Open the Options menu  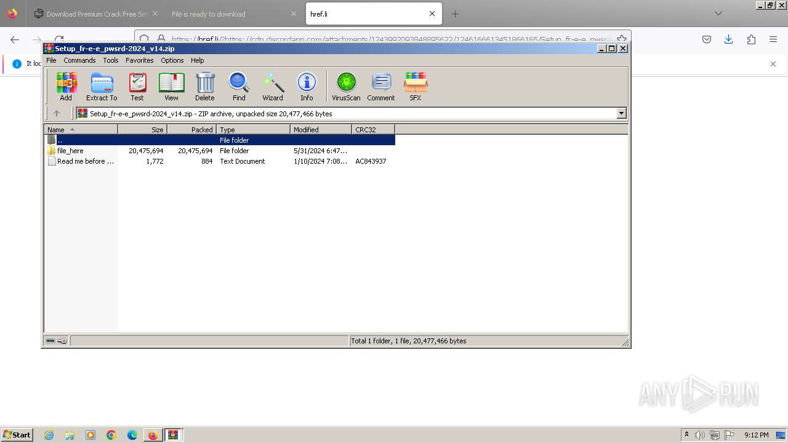coord(172,60)
